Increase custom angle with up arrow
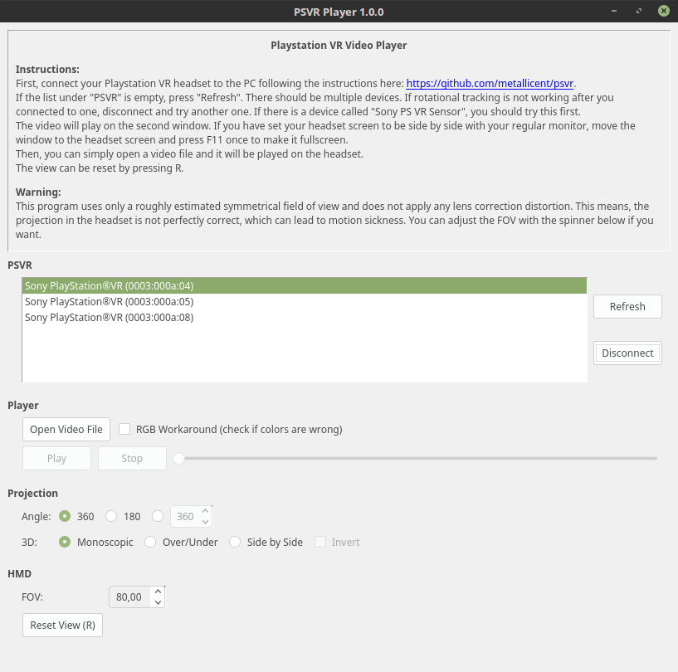The image size is (678, 672). coord(205,511)
